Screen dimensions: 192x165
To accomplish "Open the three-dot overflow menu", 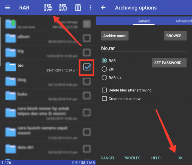I will coord(90,8).
